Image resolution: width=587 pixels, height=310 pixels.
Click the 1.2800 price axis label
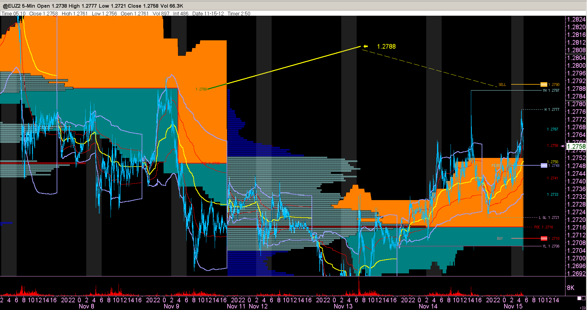(x=577, y=66)
